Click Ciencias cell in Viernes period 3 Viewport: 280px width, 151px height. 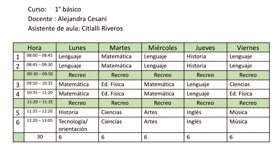coord(248,84)
